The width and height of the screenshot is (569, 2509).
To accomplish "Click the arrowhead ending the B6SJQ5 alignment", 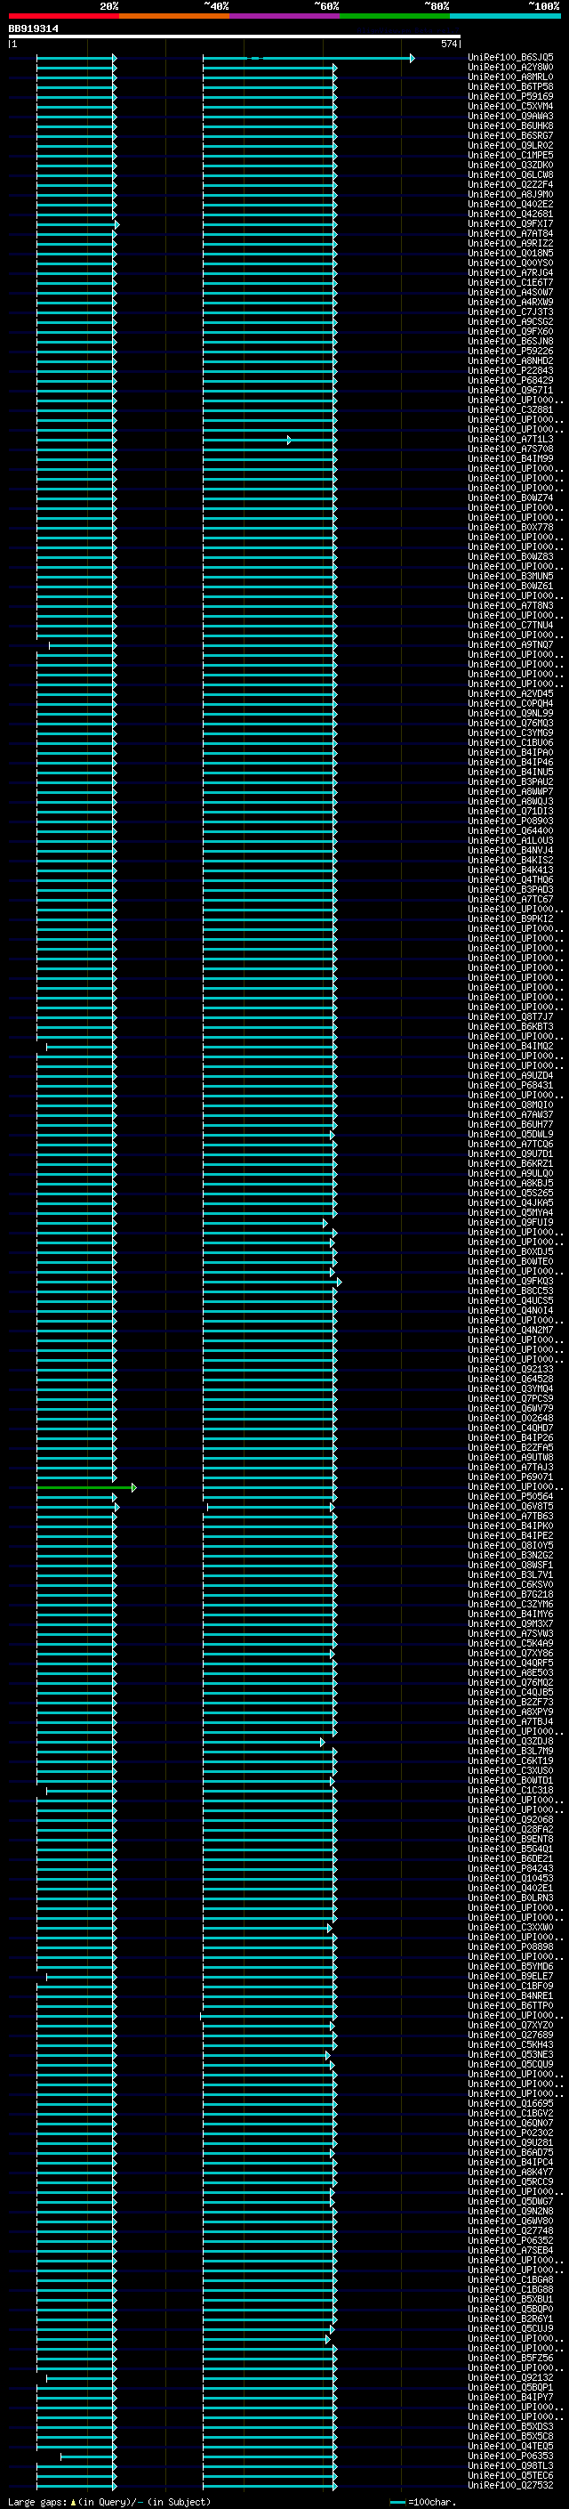I will (413, 59).
